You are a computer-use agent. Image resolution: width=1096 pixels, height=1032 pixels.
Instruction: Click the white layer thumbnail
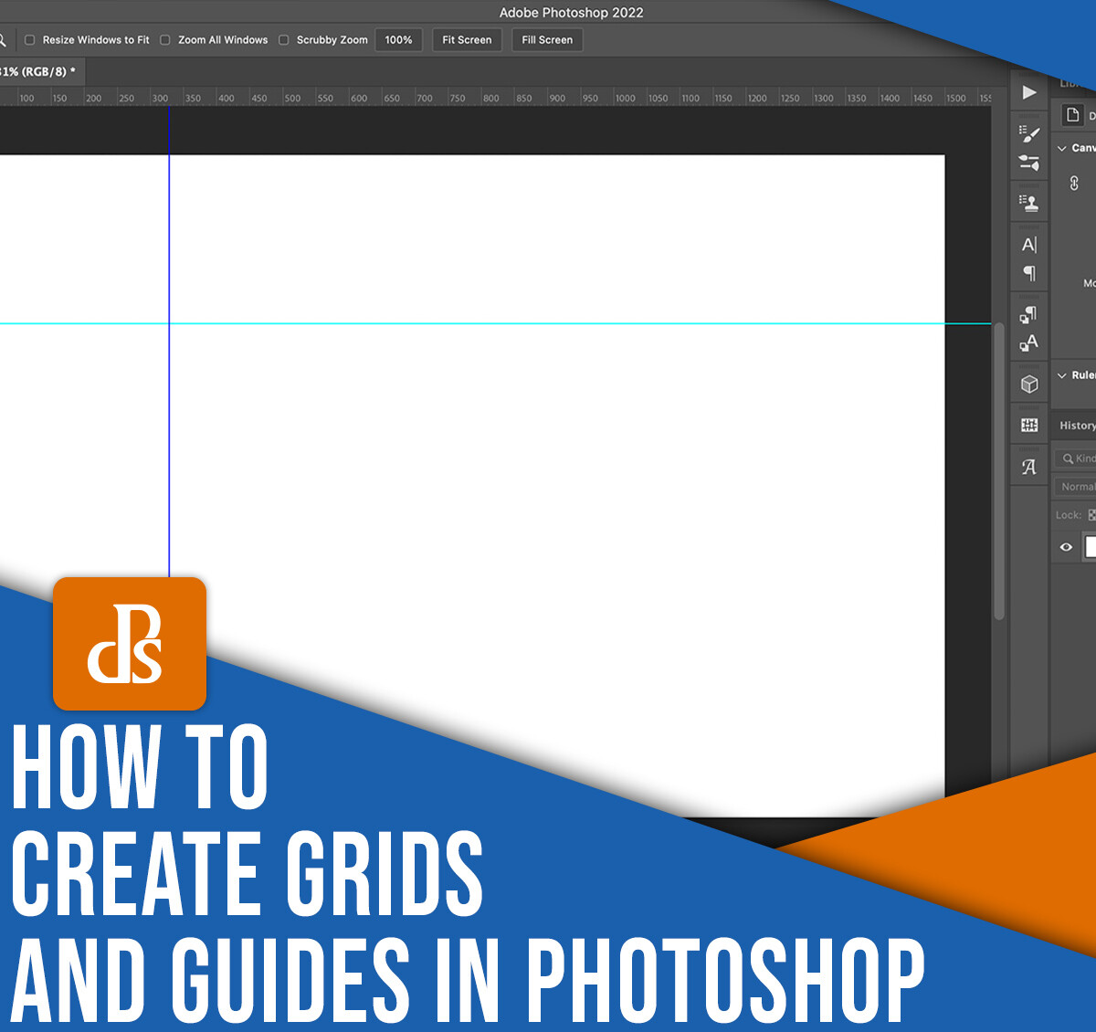click(1091, 546)
